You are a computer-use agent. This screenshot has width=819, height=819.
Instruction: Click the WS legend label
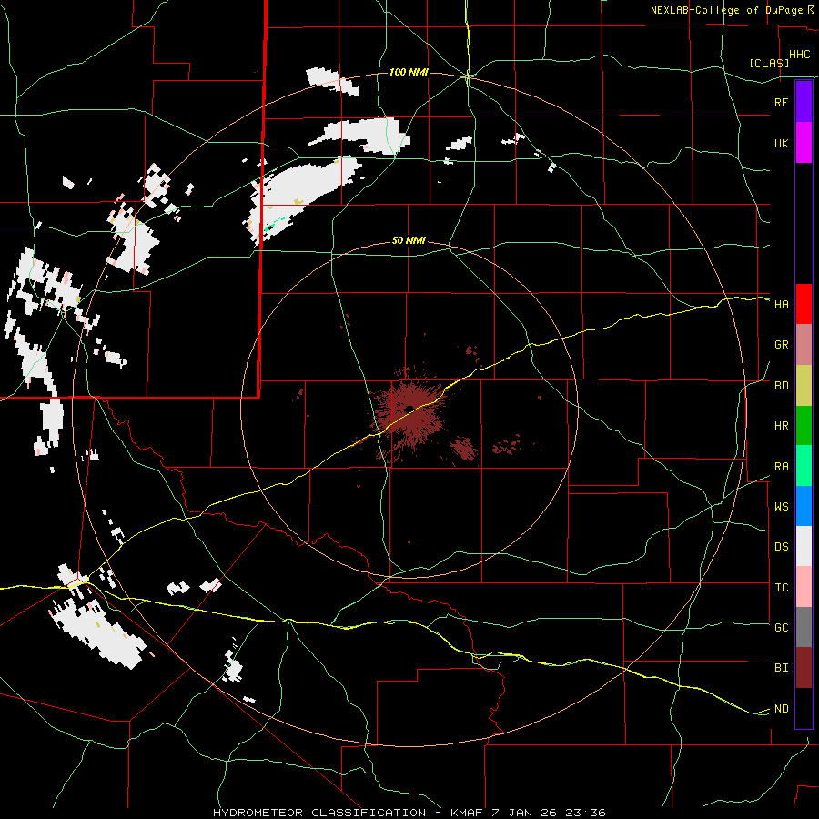(781, 507)
